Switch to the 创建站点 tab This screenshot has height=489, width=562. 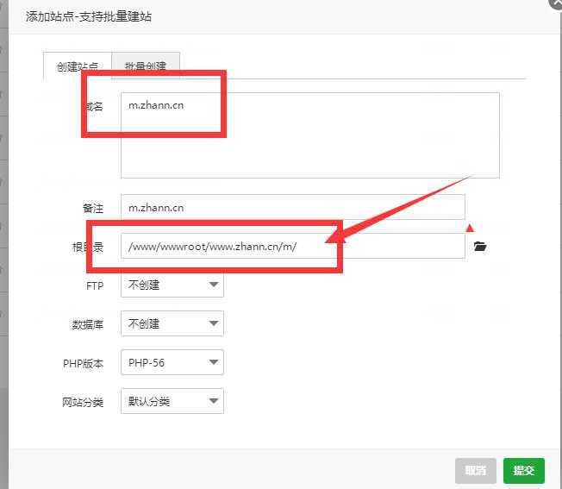pyautogui.click(x=78, y=66)
